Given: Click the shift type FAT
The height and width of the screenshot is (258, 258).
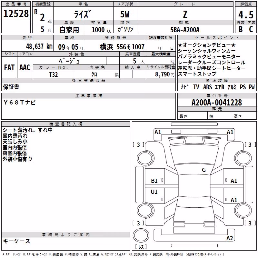Looking at the screenshot, I should click(x=9, y=67).
